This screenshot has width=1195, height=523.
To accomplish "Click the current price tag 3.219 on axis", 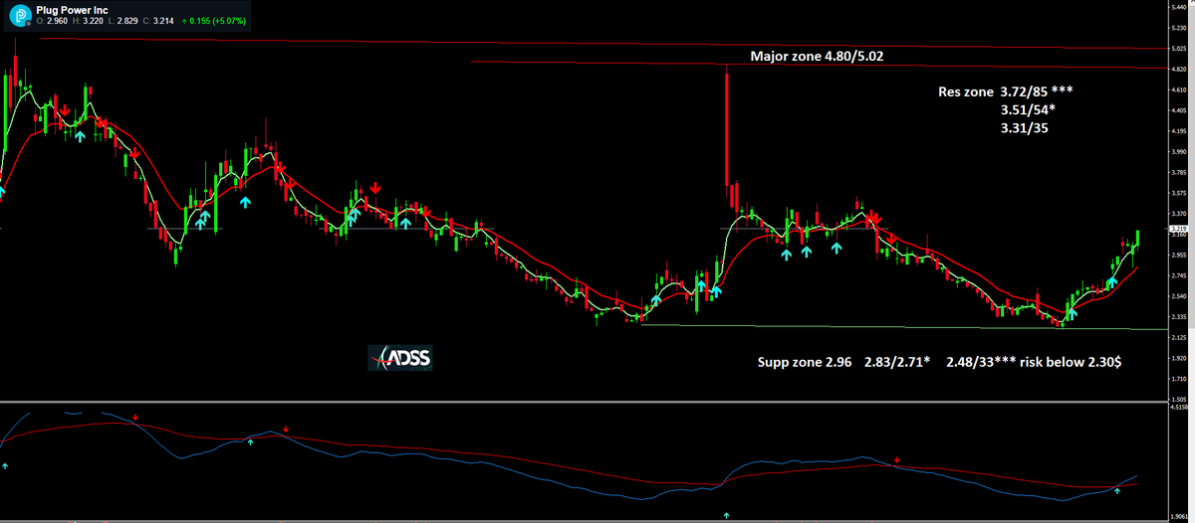I will 1179,229.
